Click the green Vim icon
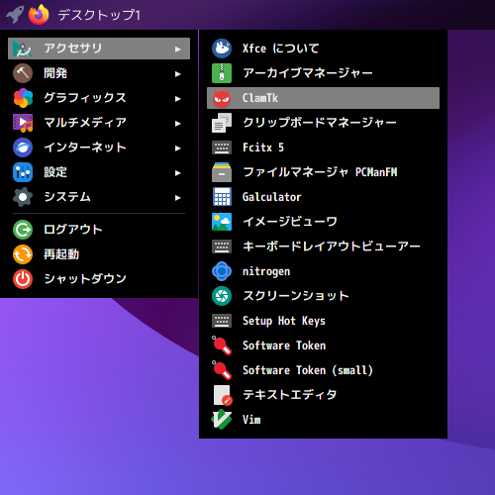The width and height of the screenshot is (495, 495). pyautogui.click(x=222, y=420)
